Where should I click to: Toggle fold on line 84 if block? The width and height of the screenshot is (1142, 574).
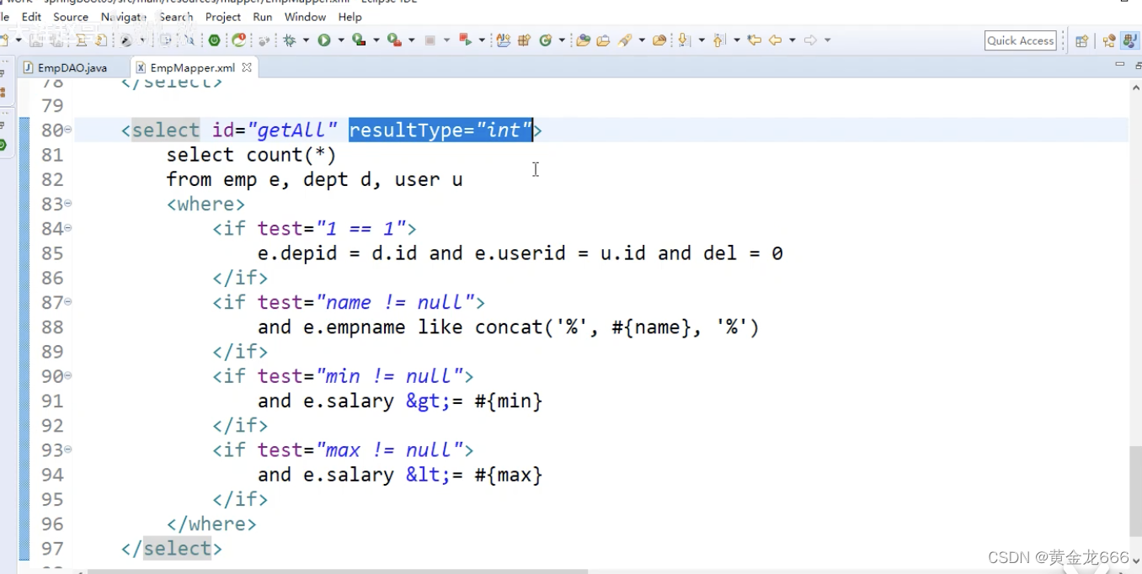(68, 228)
